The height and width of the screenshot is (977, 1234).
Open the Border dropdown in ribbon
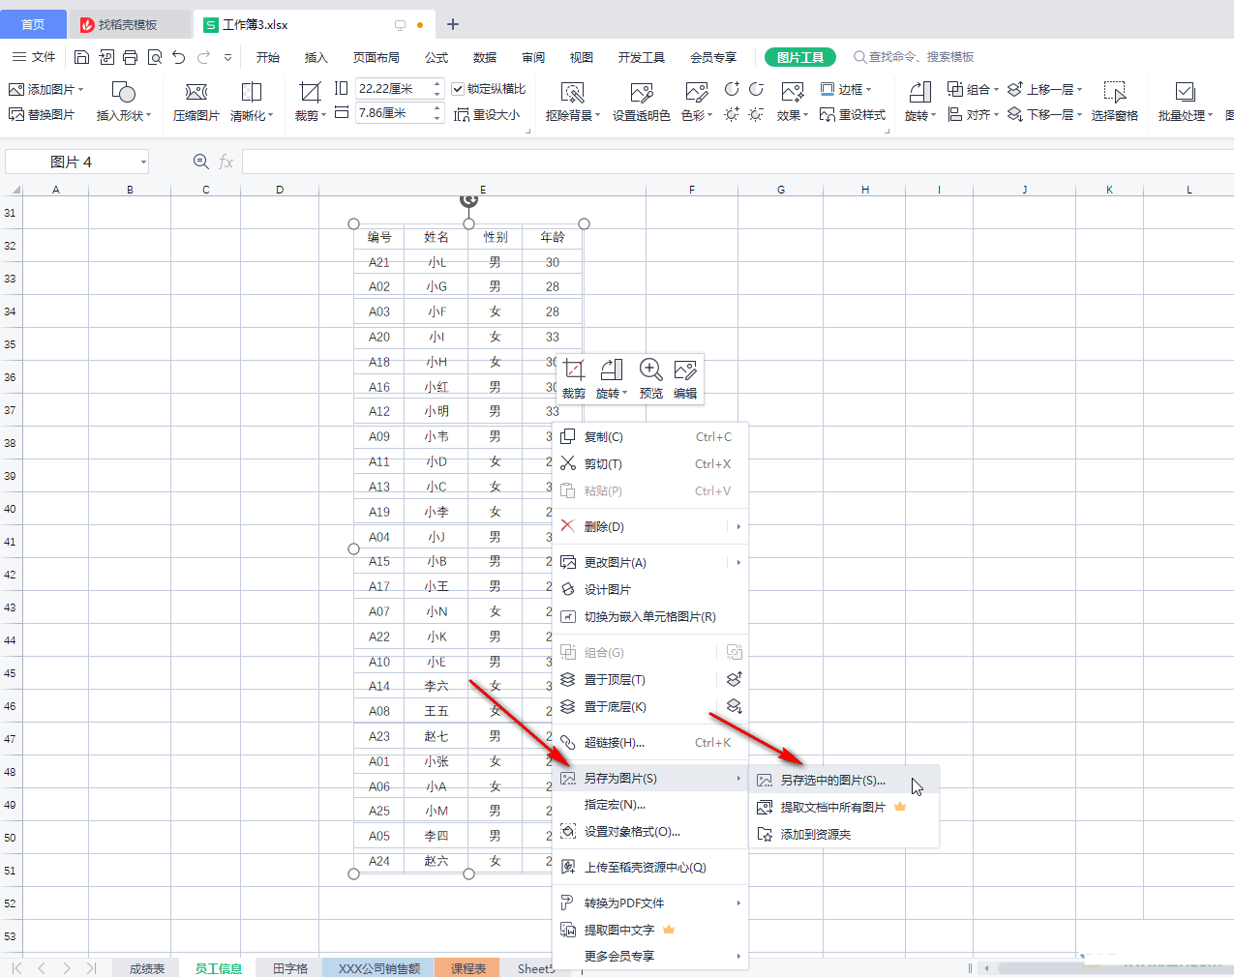click(846, 89)
